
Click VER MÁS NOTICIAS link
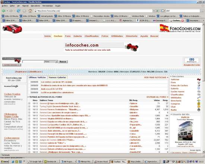[156, 78]
